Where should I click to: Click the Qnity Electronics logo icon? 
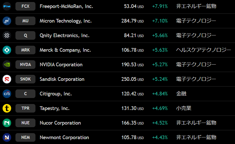click(x=7, y=35)
